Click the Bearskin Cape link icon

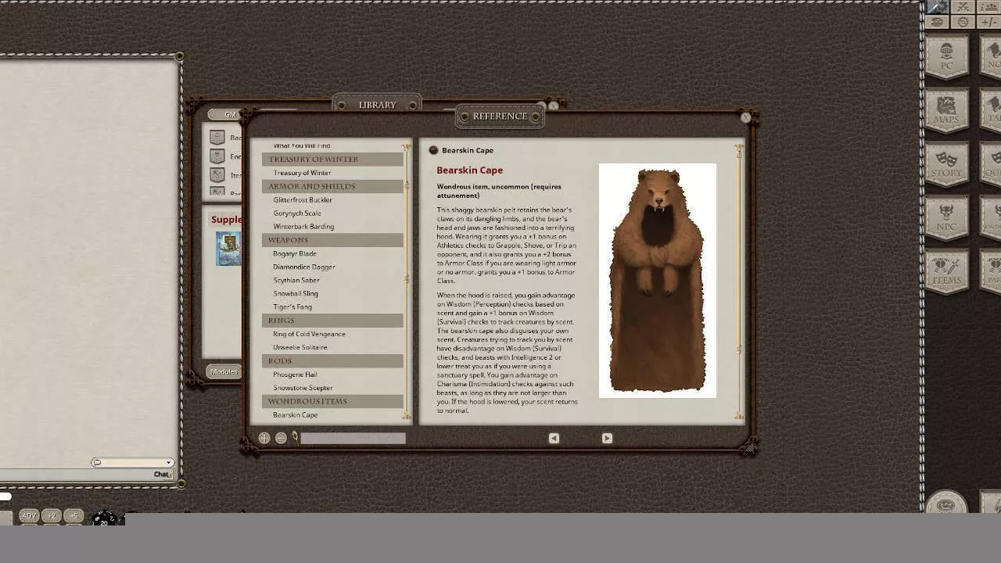click(433, 150)
